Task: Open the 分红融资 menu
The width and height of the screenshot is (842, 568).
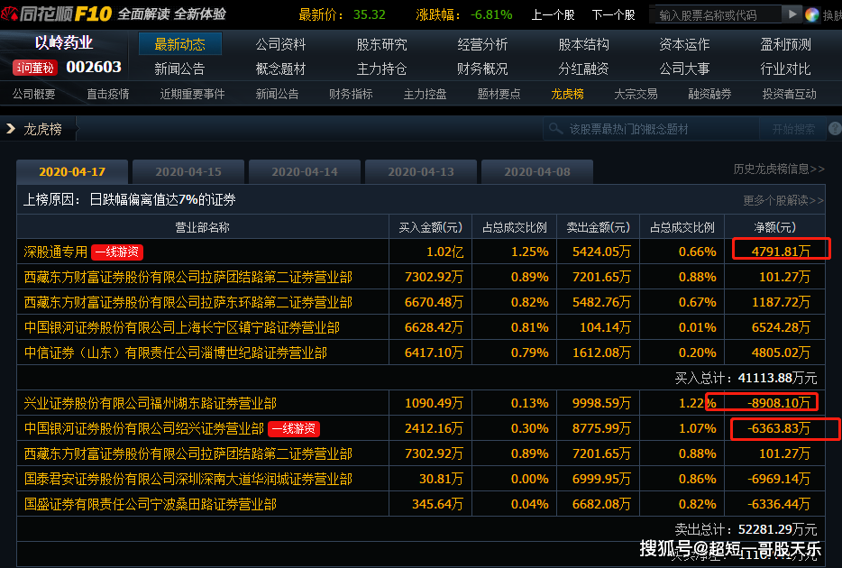Action: point(583,69)
